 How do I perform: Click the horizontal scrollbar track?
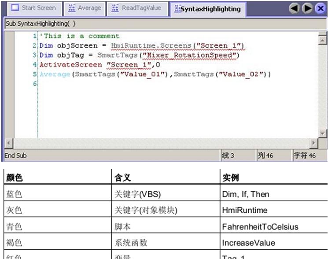(x=161, y=143)
